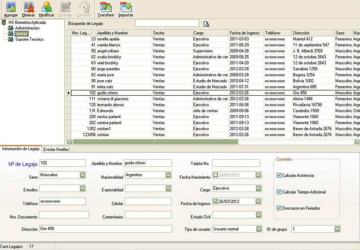Click the Búsqueda de Legajo search field
The height and width of the screenshot is (250, 360).
point(167,23)
